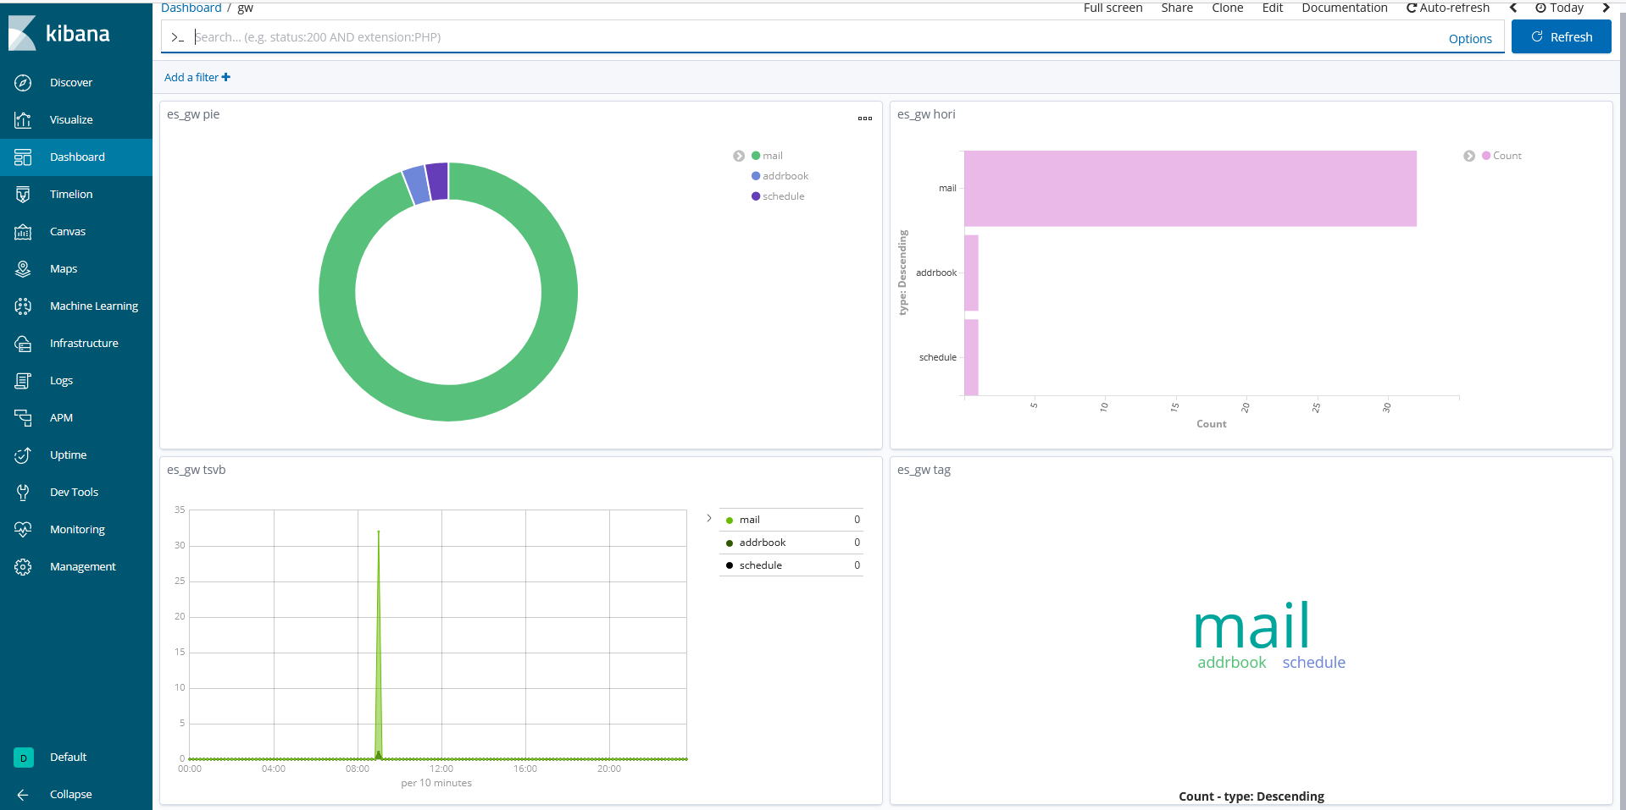The image size is (1626, 810).
Task: Click Clone menu item
Action: (x=1227, y=8)
